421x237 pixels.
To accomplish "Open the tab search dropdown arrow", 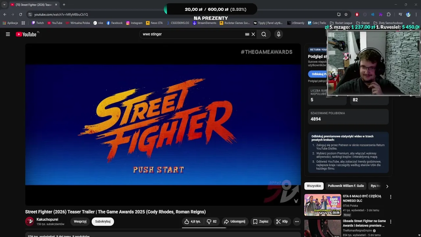I will click(4, 5).
